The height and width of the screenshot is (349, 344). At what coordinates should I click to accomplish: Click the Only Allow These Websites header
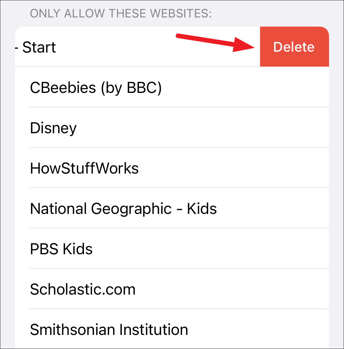tap(121, 13)
